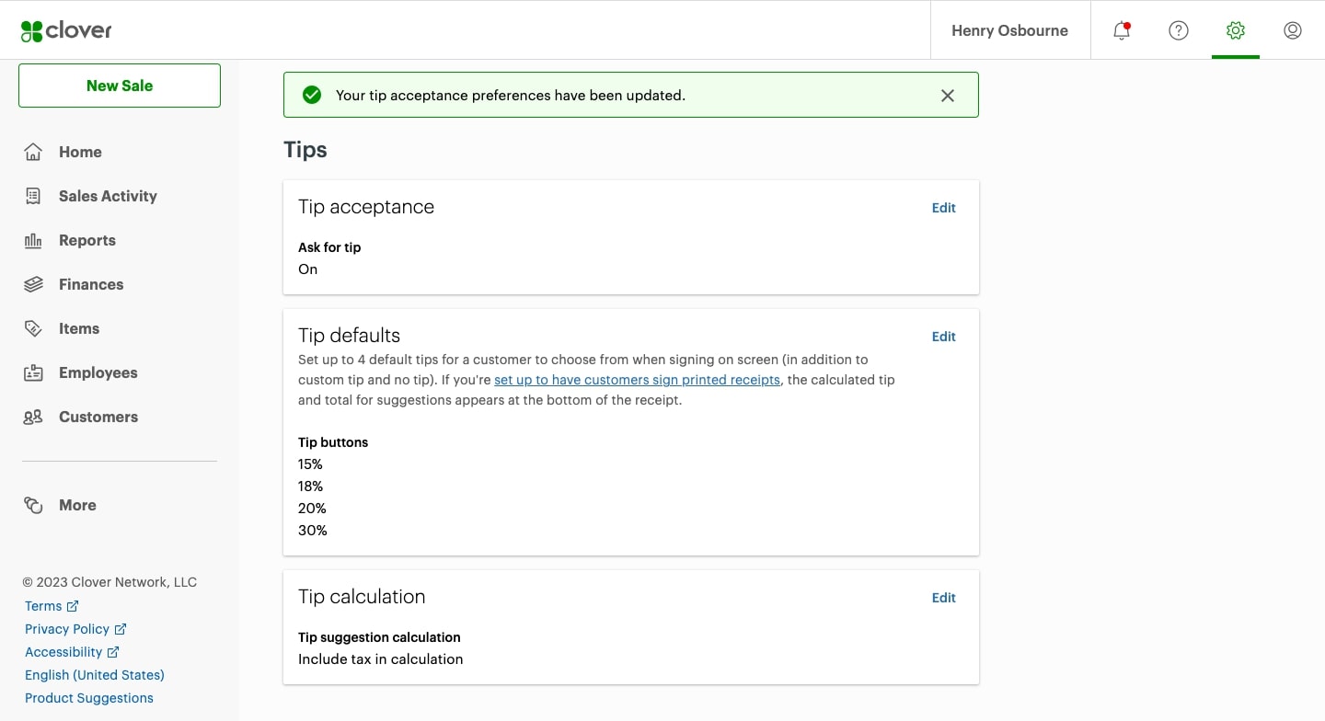Change language from English (United States)
The image size is (1325, 721).
click(x=95, y=675)
